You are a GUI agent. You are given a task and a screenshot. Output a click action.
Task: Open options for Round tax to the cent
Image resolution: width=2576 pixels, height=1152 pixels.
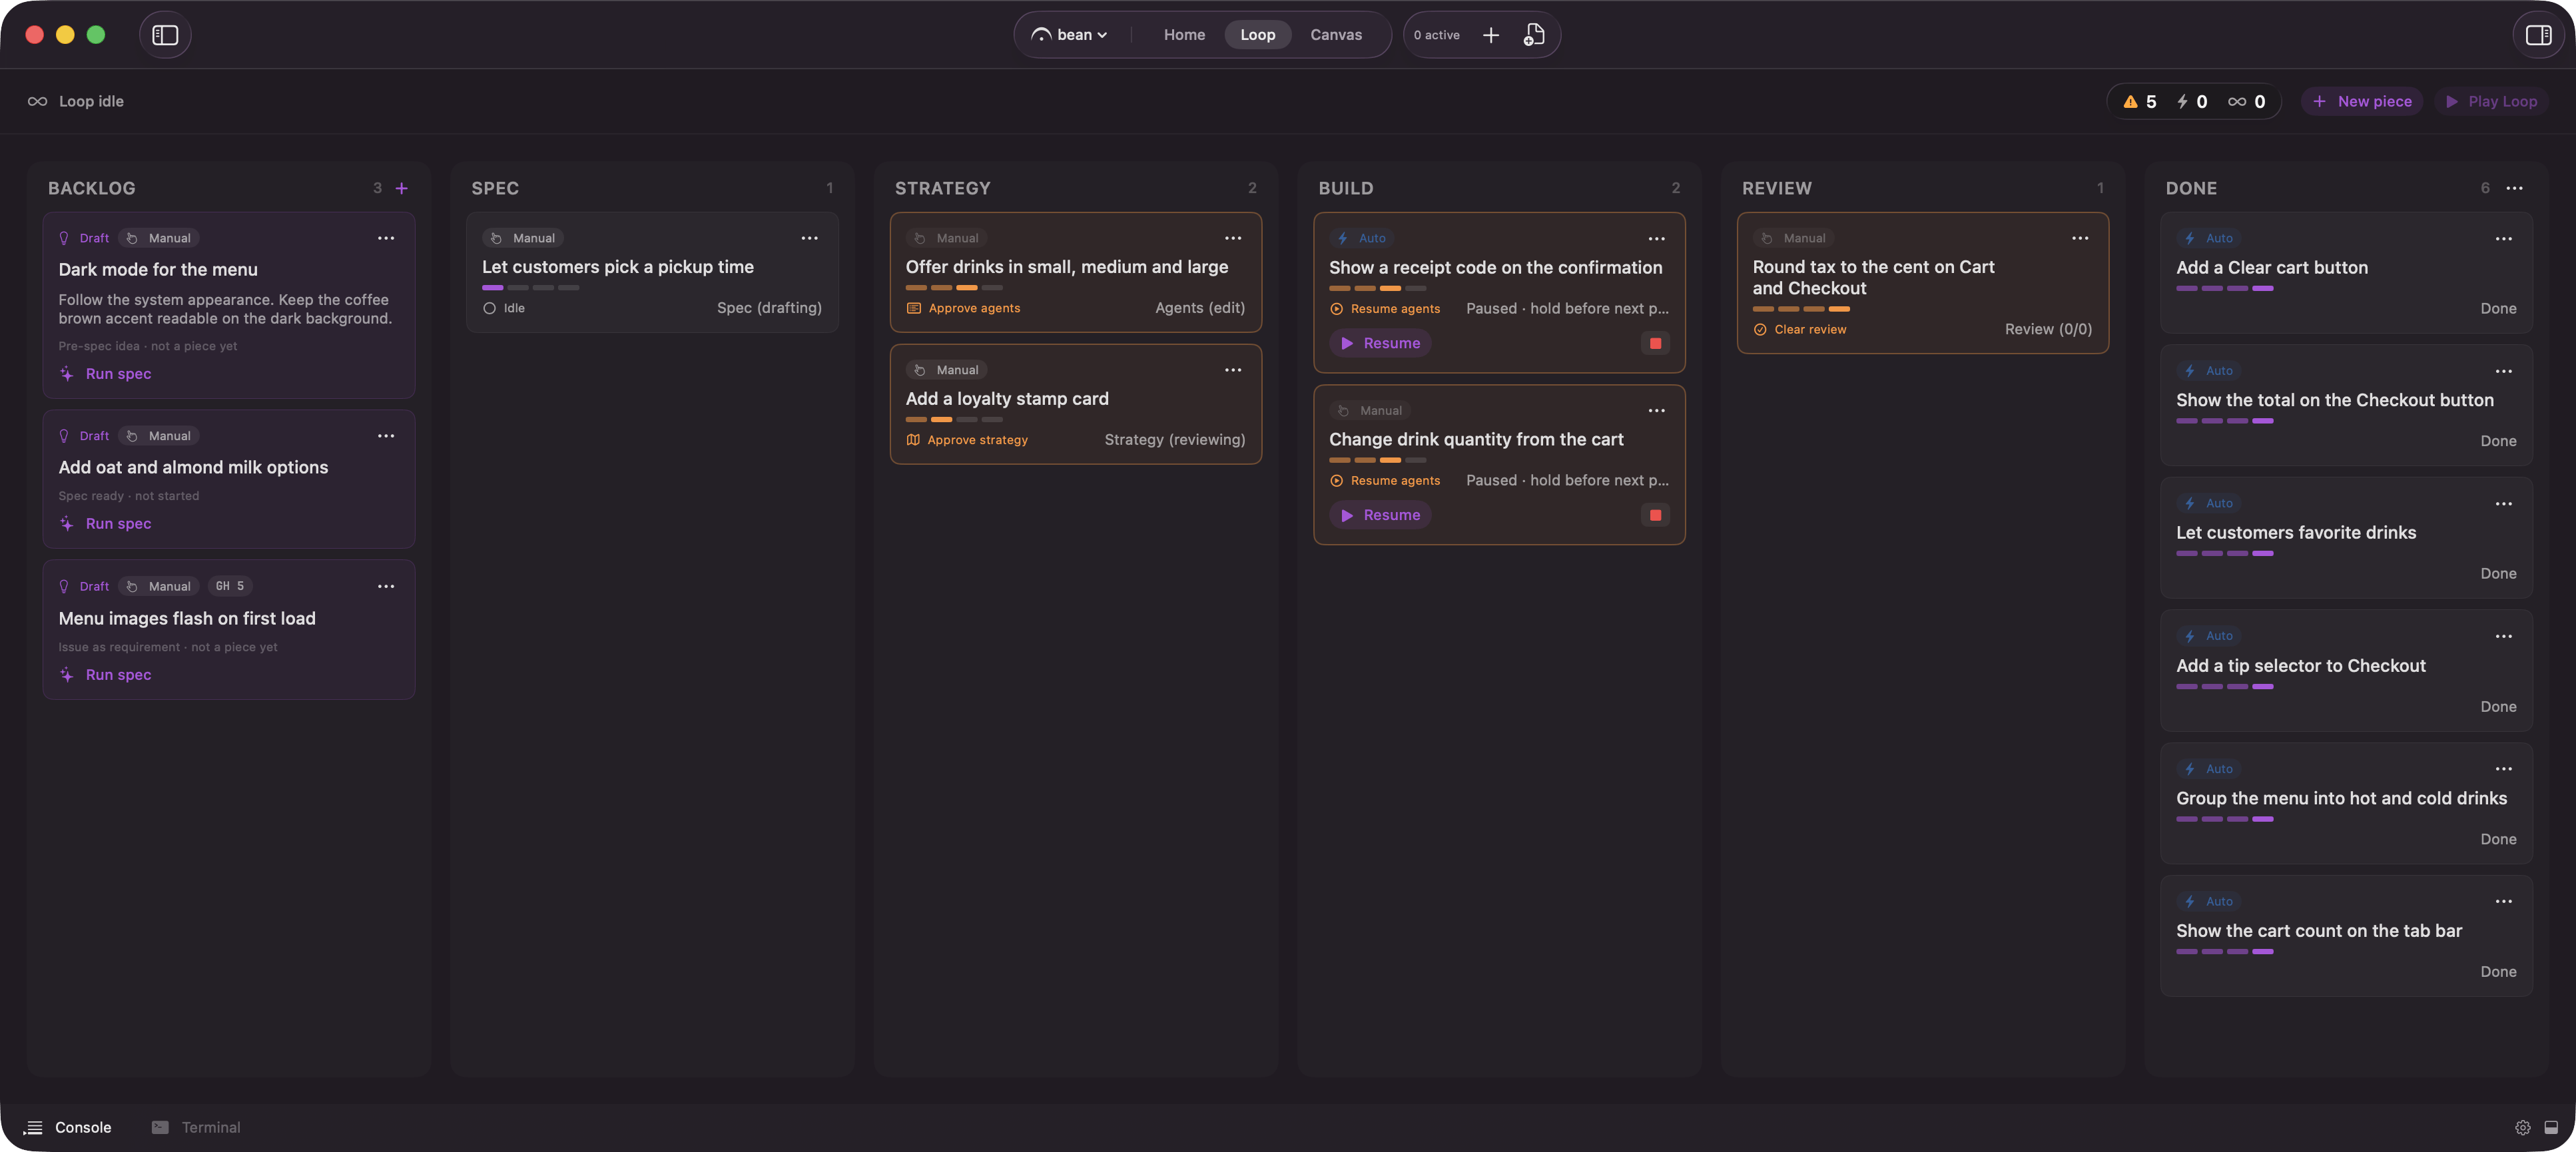2080,238
